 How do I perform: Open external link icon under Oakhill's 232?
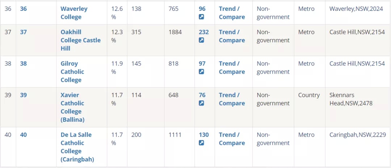pyautogui.click(x=201, y=40)
